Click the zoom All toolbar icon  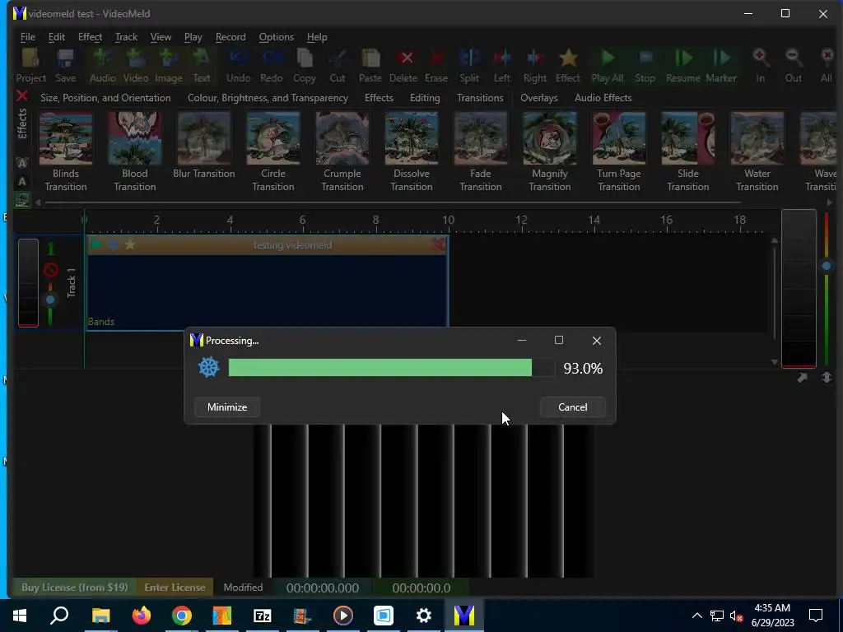coord(827,66)
